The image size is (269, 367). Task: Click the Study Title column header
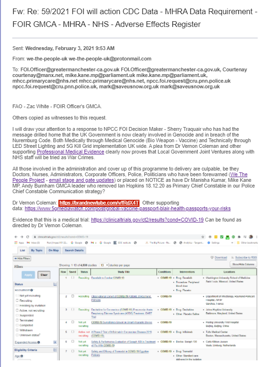point(123,272)
